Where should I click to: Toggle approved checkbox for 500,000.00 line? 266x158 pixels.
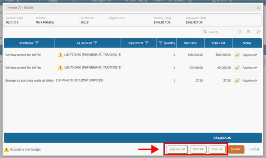237,55
